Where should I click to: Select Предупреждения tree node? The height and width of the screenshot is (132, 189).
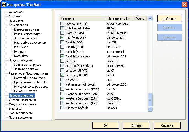(21, 60)
